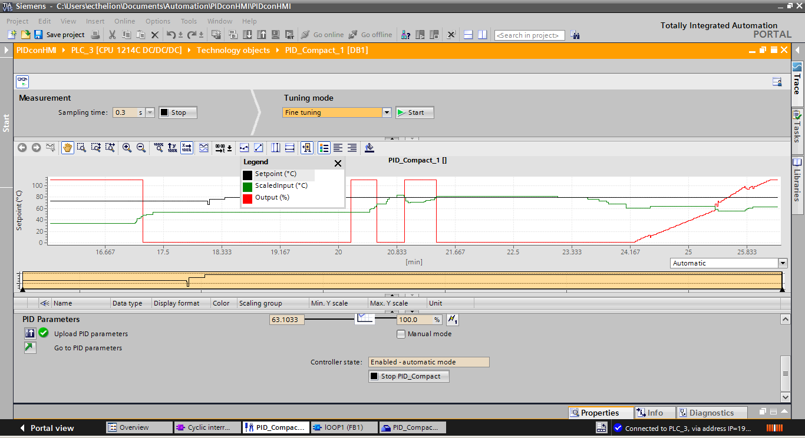The width and height of the screenshot is (805, 438).
Task: Open the Project menu
Action: pos(18,21)
